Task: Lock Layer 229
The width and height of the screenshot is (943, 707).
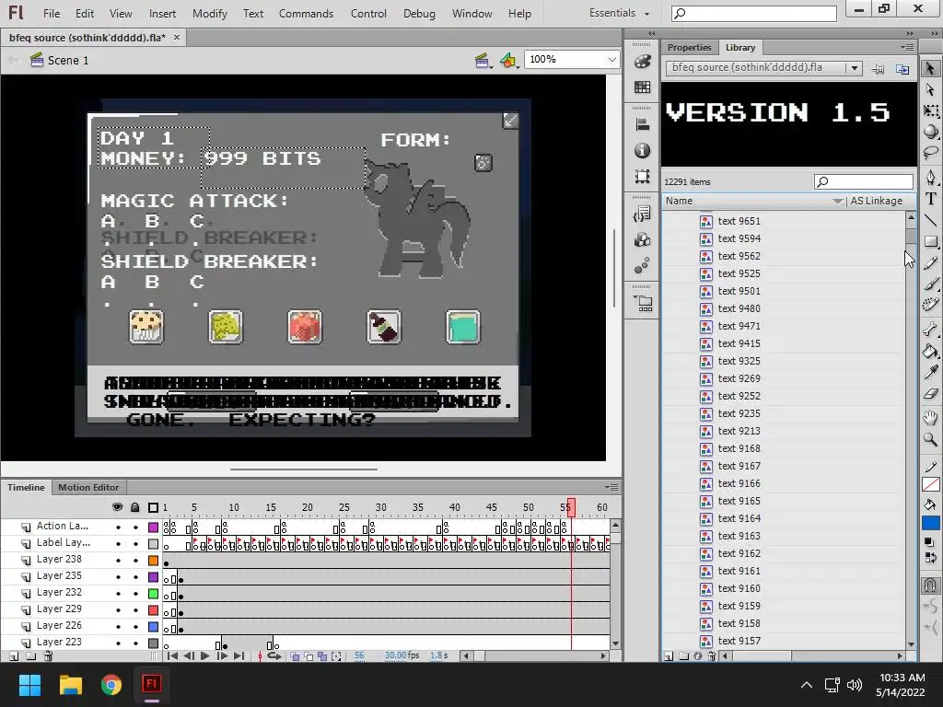Action: coord(135,610)
